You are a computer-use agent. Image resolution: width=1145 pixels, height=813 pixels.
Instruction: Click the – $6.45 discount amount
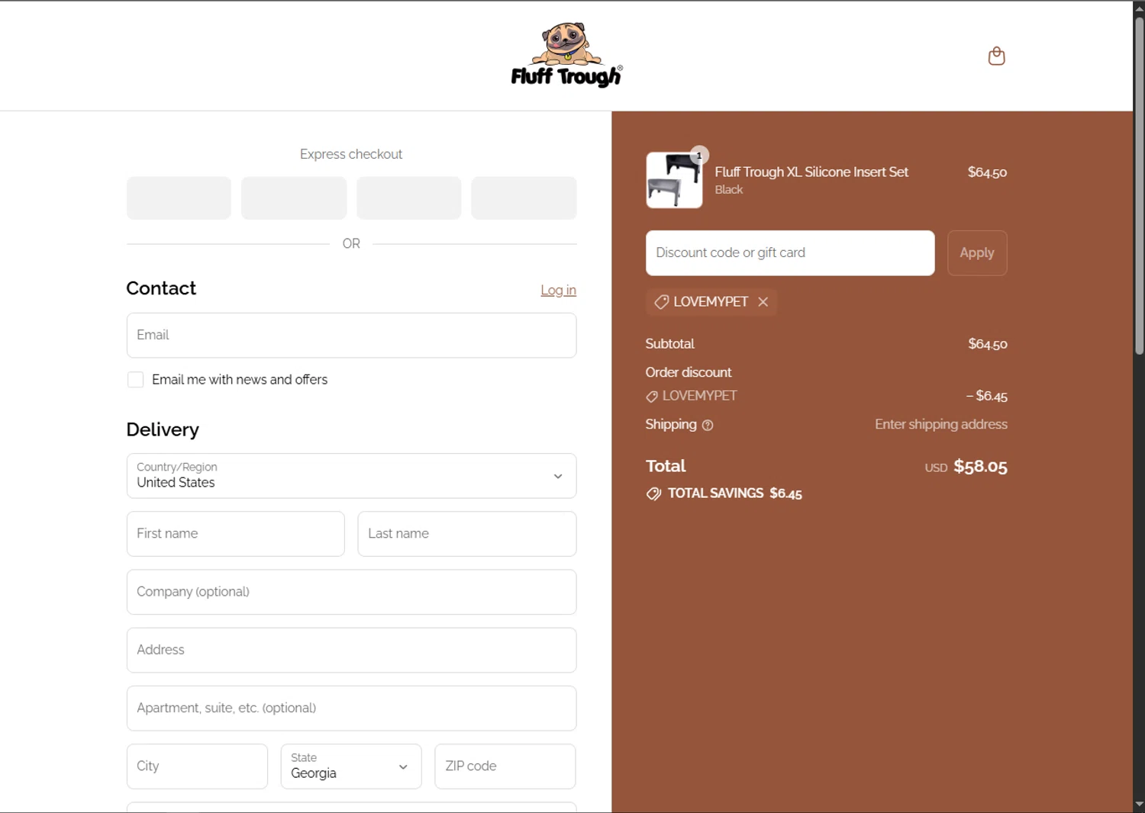pyautogui.click(x=986, y=397)
